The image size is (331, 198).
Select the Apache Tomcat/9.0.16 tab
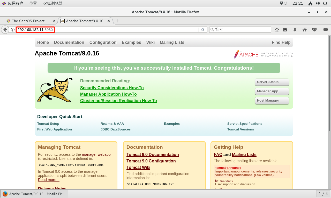click(85, 21)
